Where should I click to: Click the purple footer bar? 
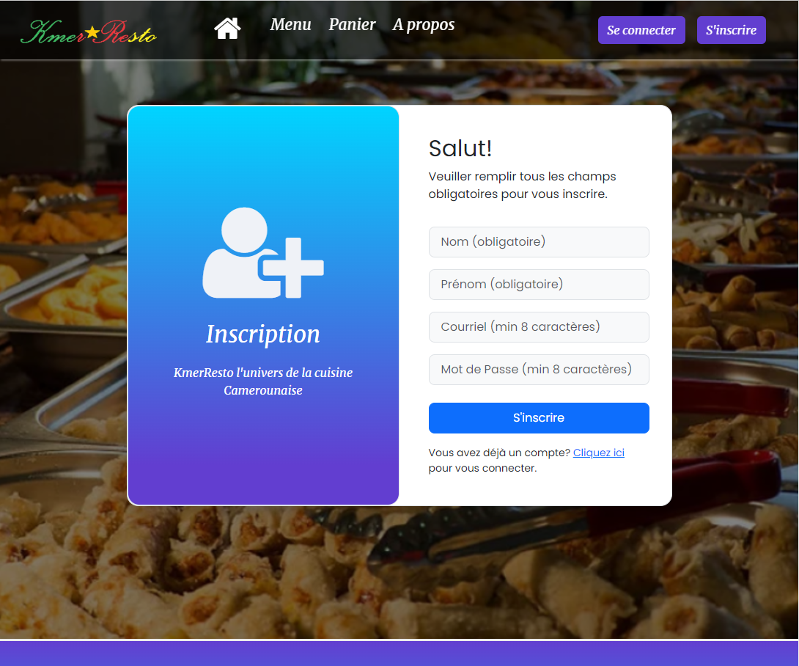click(399, 654)
